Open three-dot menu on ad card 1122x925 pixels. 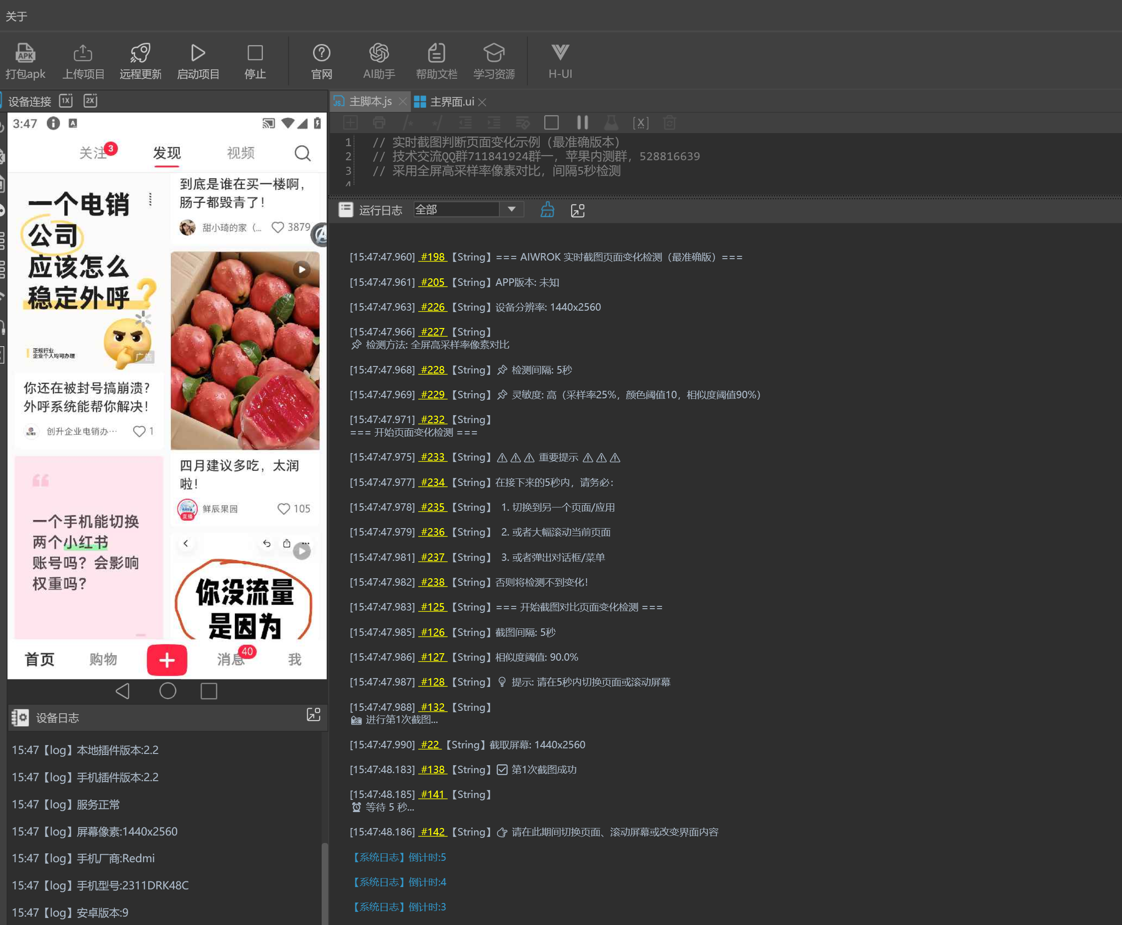click(x=151, y=199)
